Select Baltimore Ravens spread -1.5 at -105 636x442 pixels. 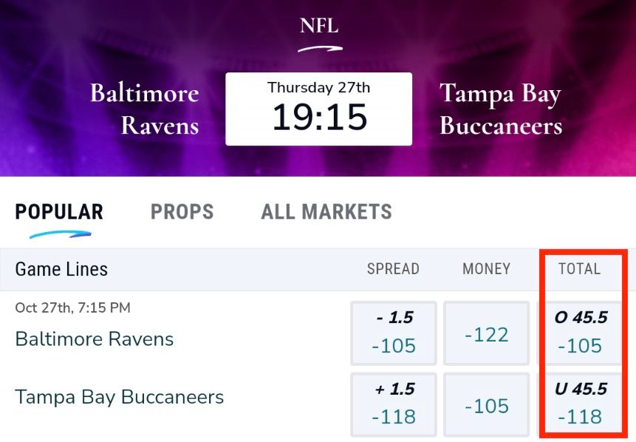[x=393, y=333]
